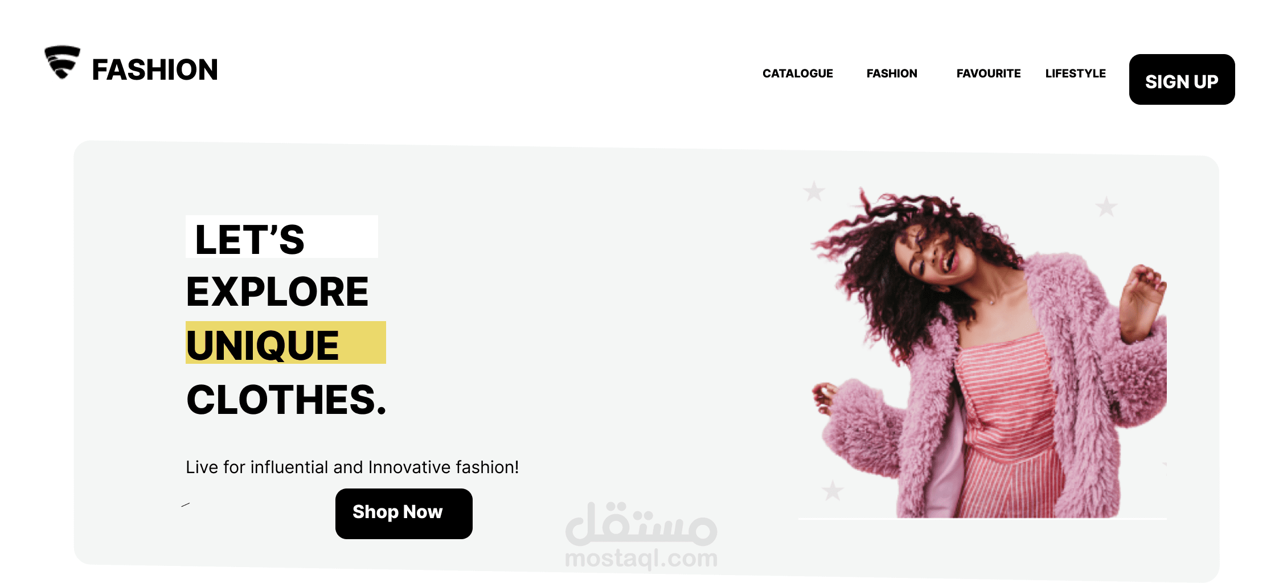Click the mostaql.com watermark text

click(x=641, y=559)
